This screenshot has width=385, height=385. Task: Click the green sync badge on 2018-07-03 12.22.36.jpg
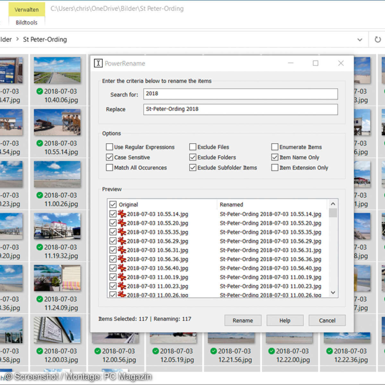coord(329,351)
